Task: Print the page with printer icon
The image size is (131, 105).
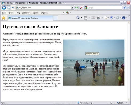Action: pos(98,18)
